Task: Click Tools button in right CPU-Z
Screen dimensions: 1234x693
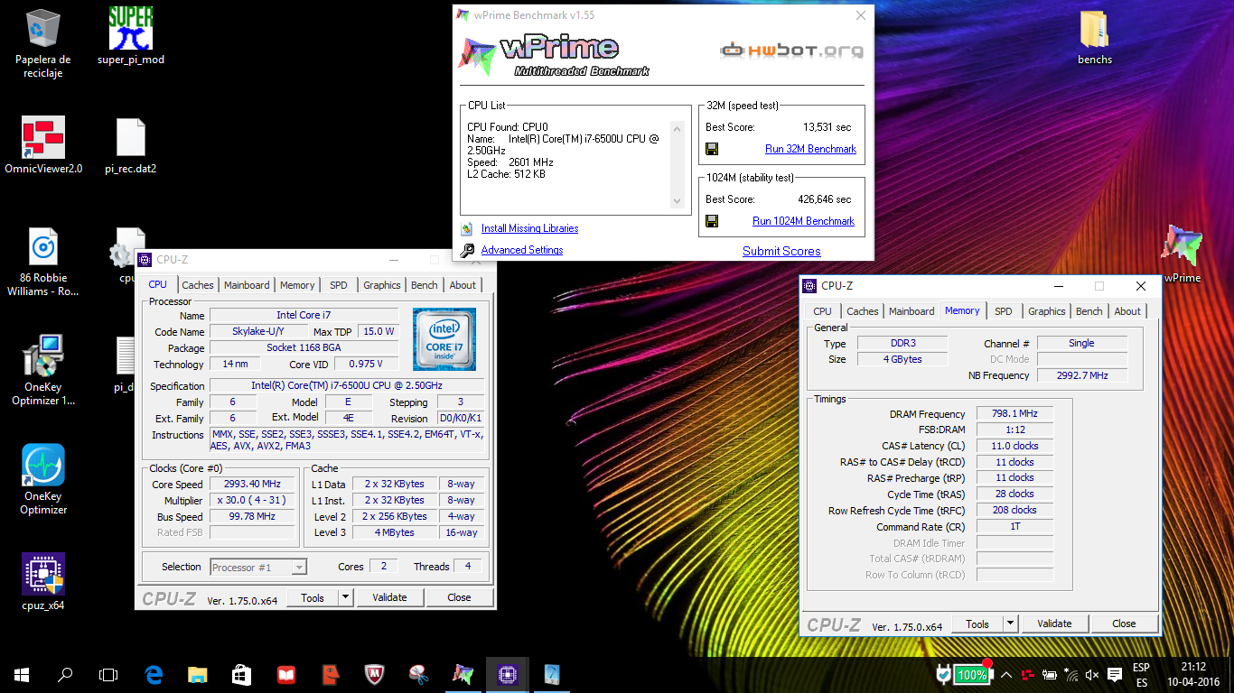Action: pyautogui.click(x=977, y=624)
